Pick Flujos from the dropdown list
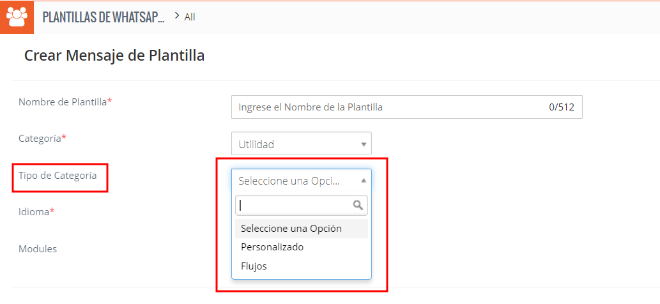This screenshot has width=660, height=304. 254,266
